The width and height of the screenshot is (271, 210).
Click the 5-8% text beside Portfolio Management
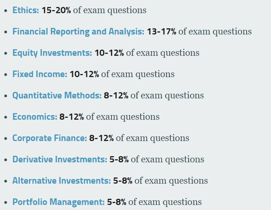click(116, 202)
